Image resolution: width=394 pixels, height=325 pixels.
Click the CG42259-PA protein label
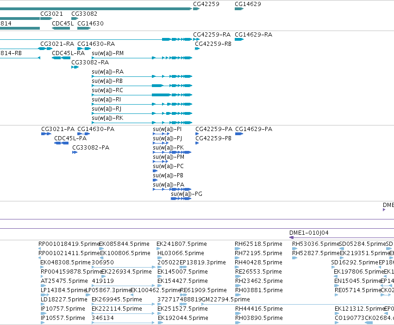pos(214,129)
